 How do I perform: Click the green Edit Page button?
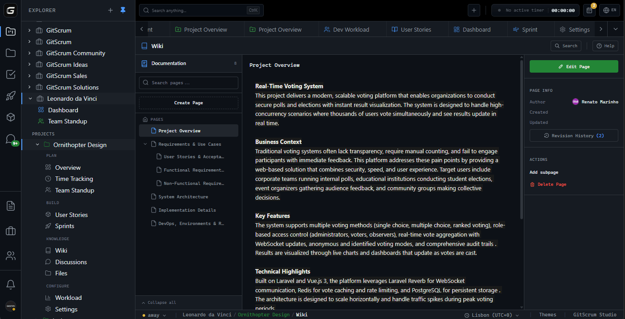click(x=573, y=66)
